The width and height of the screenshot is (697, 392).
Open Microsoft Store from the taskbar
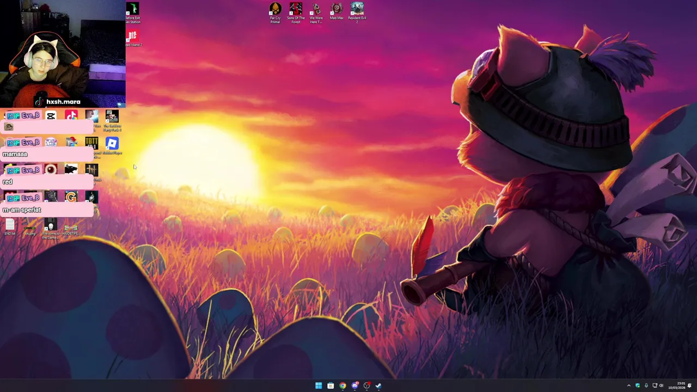point(331,386)
